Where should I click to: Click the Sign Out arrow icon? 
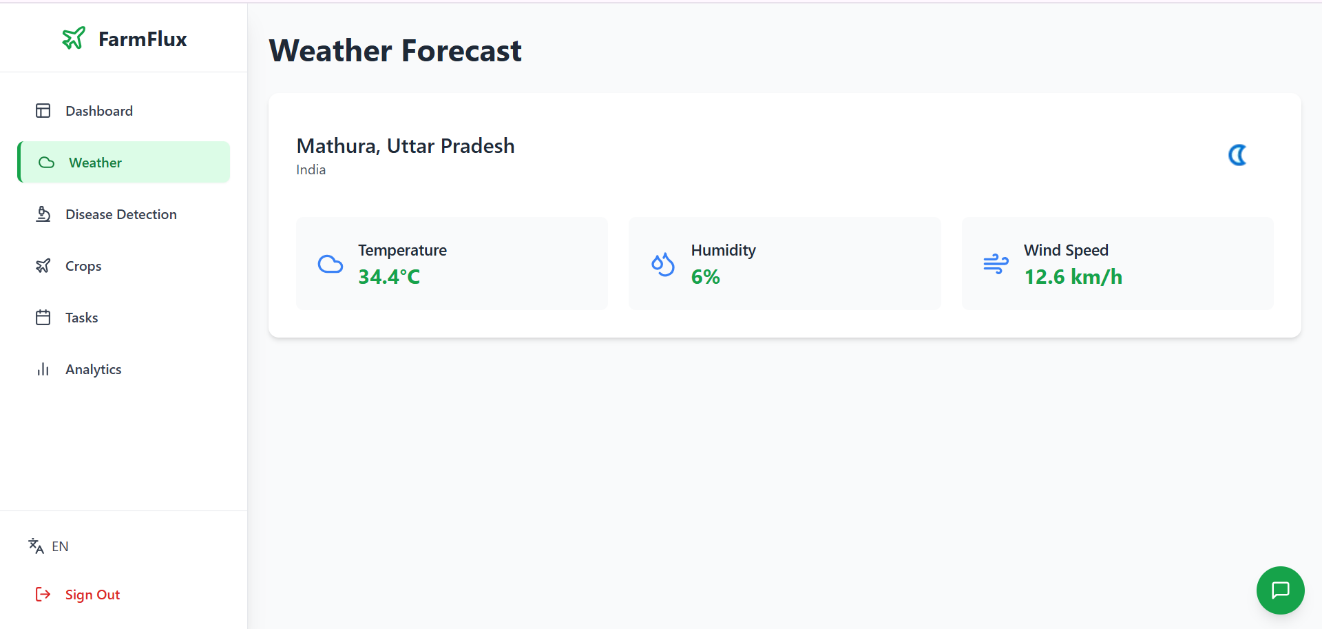[x=43, y=595]
